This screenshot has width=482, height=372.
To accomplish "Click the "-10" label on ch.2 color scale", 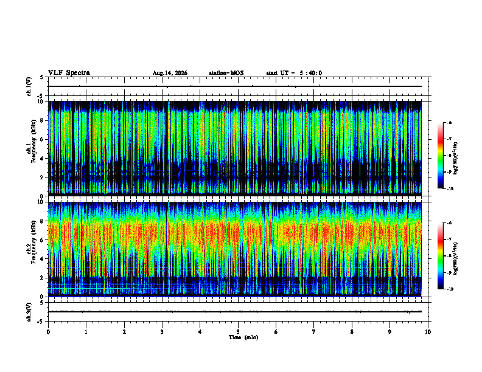I will click(x=450, y=289).
